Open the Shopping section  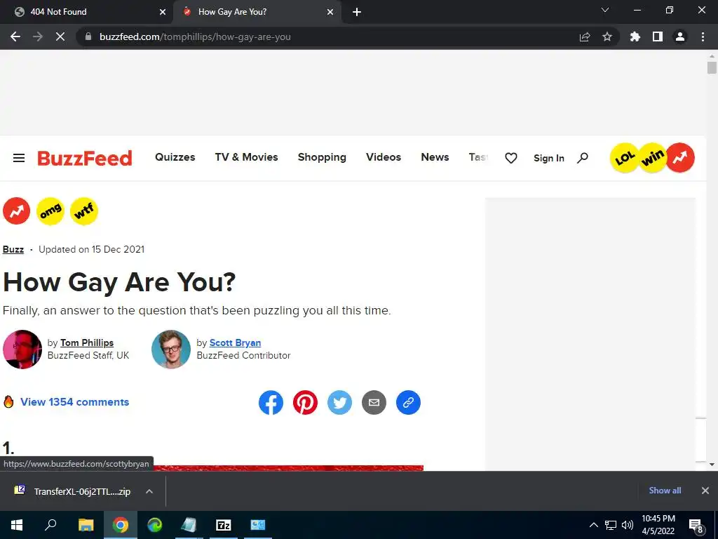(322, 157)
